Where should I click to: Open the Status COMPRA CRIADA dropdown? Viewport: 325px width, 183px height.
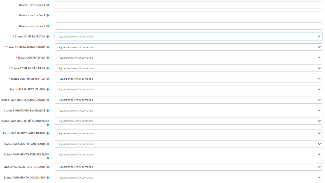188,37
